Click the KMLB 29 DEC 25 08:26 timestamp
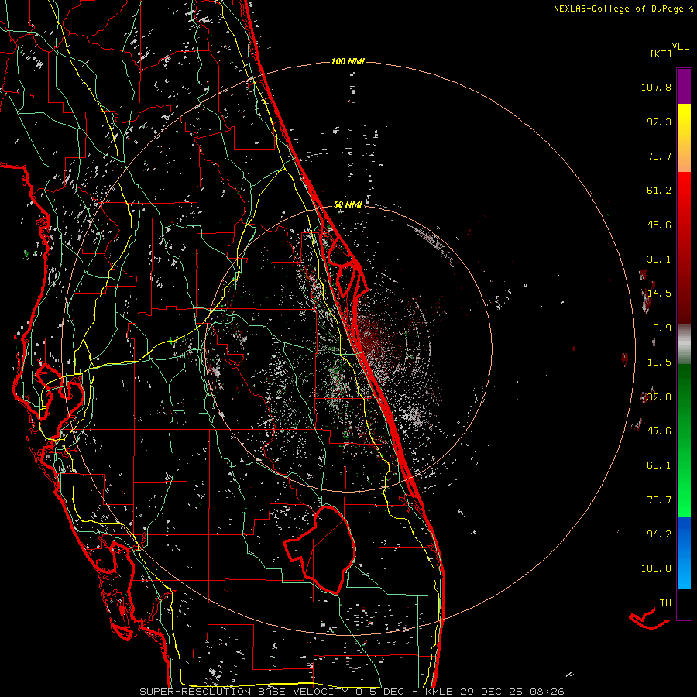Image resolution: width=697 pixels, height=697 pixels. tap(495, 692)
